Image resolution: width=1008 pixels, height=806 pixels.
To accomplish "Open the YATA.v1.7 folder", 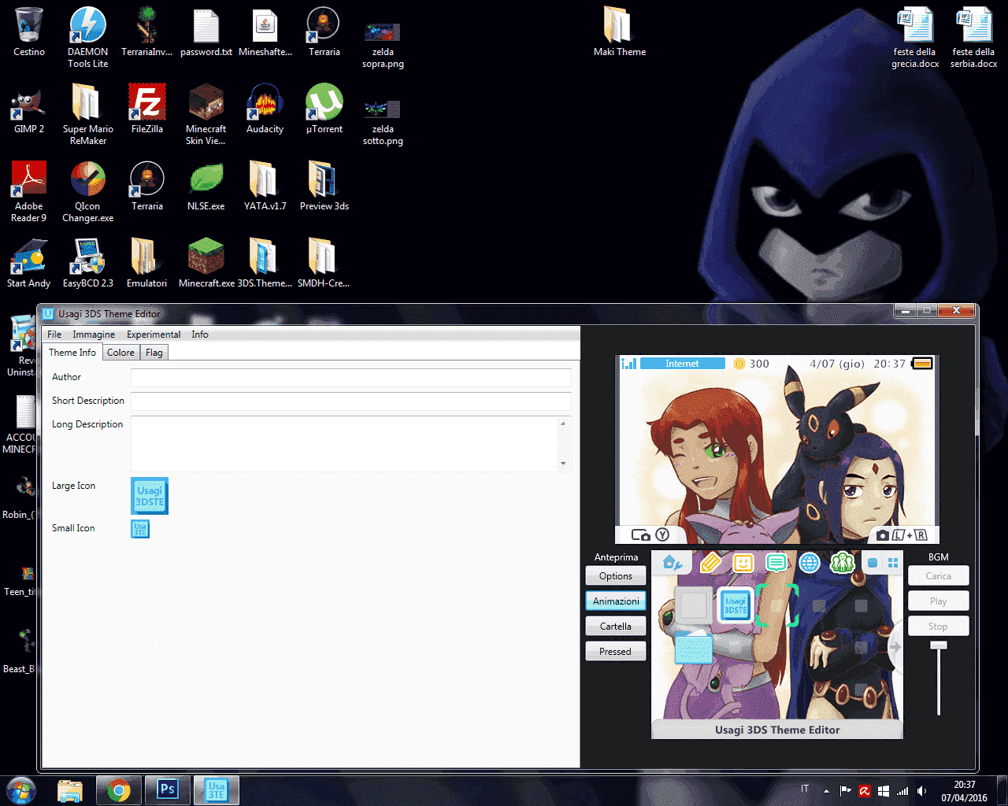I will click(x=265, y=186).
